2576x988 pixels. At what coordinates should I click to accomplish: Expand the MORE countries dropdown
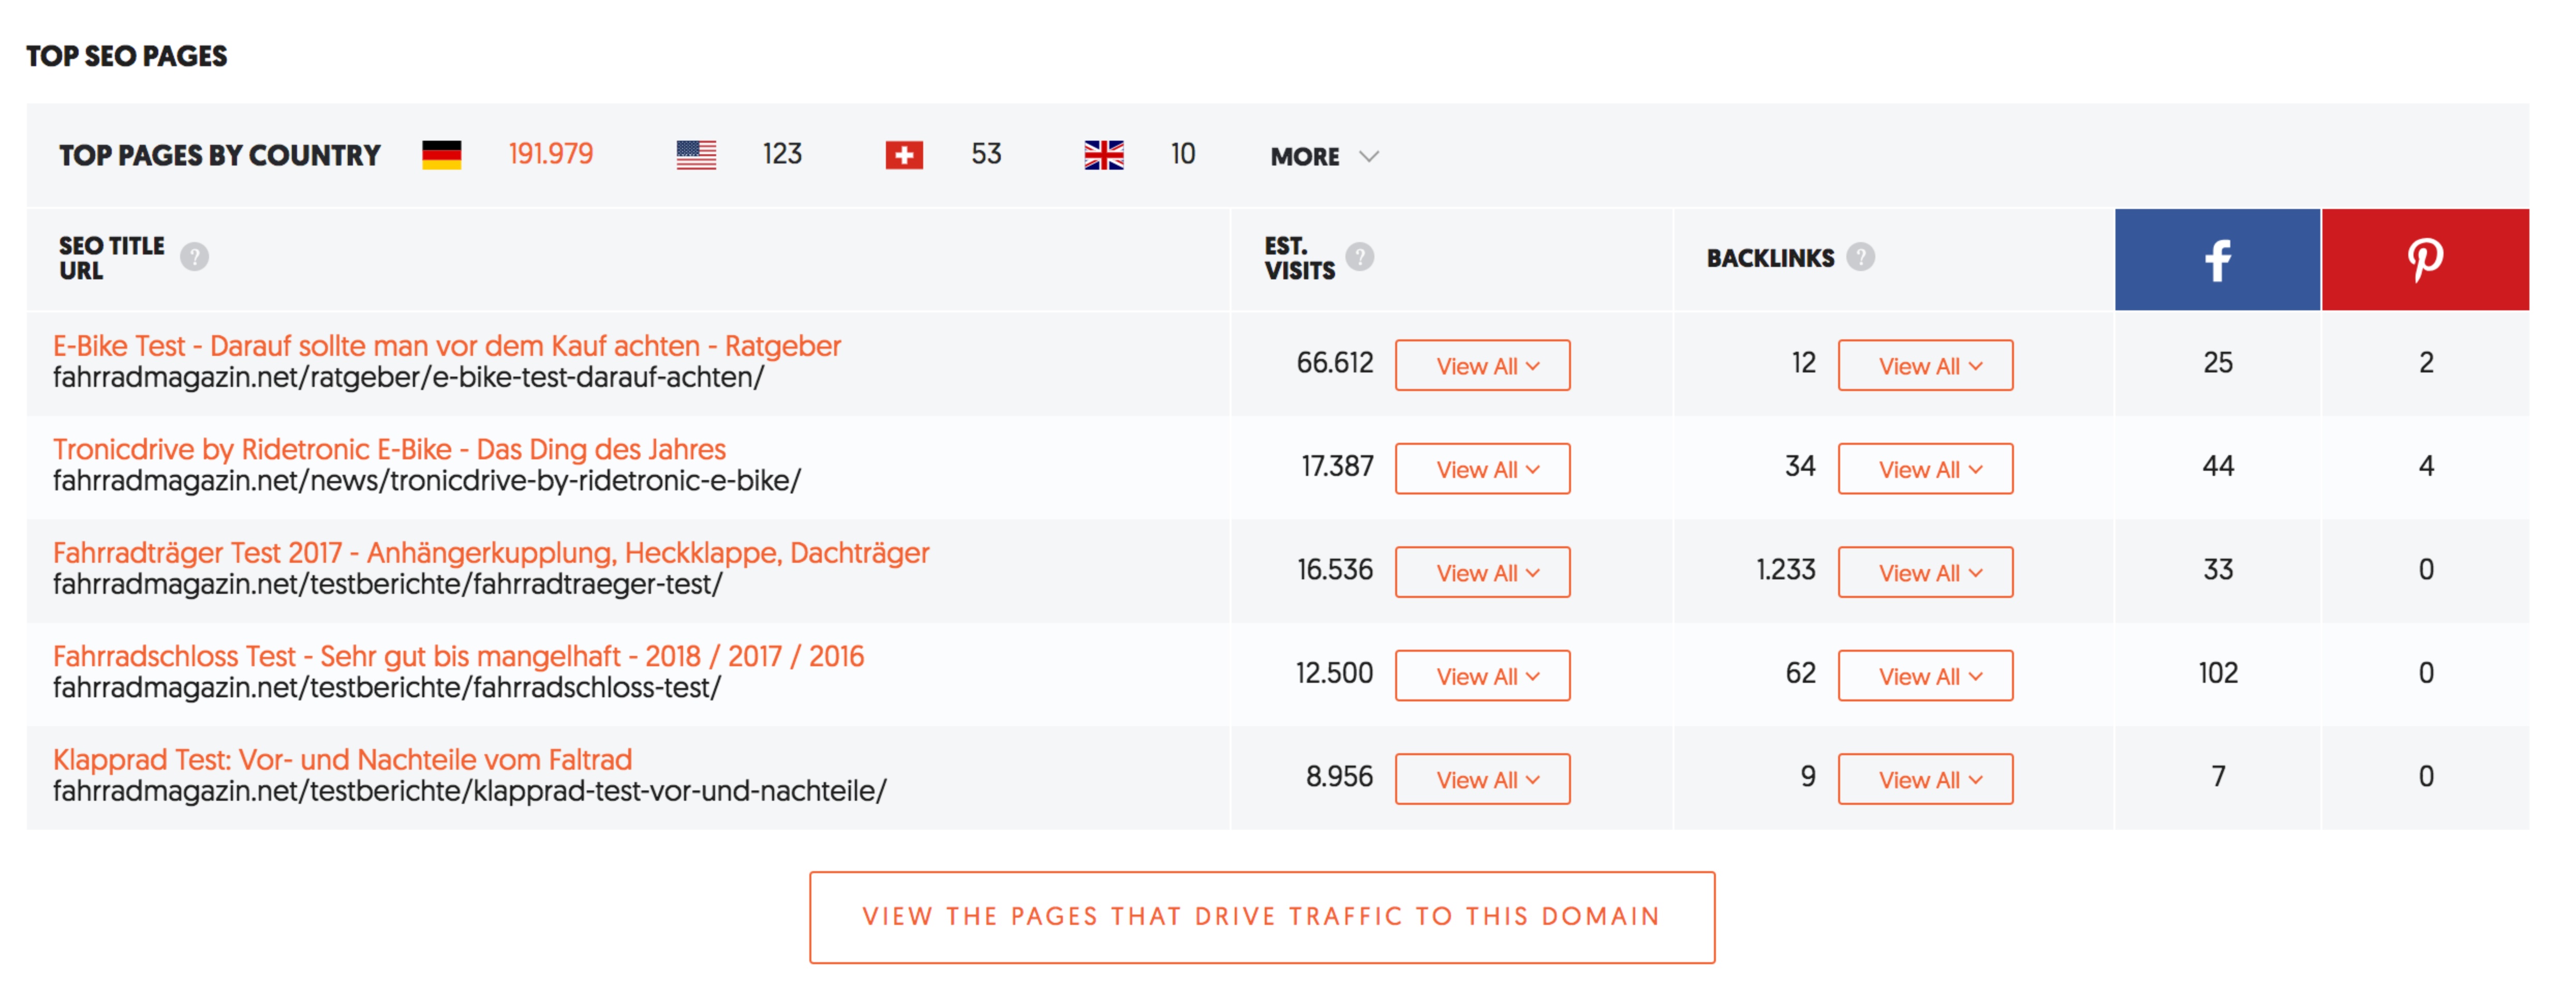click(1324, 156)
